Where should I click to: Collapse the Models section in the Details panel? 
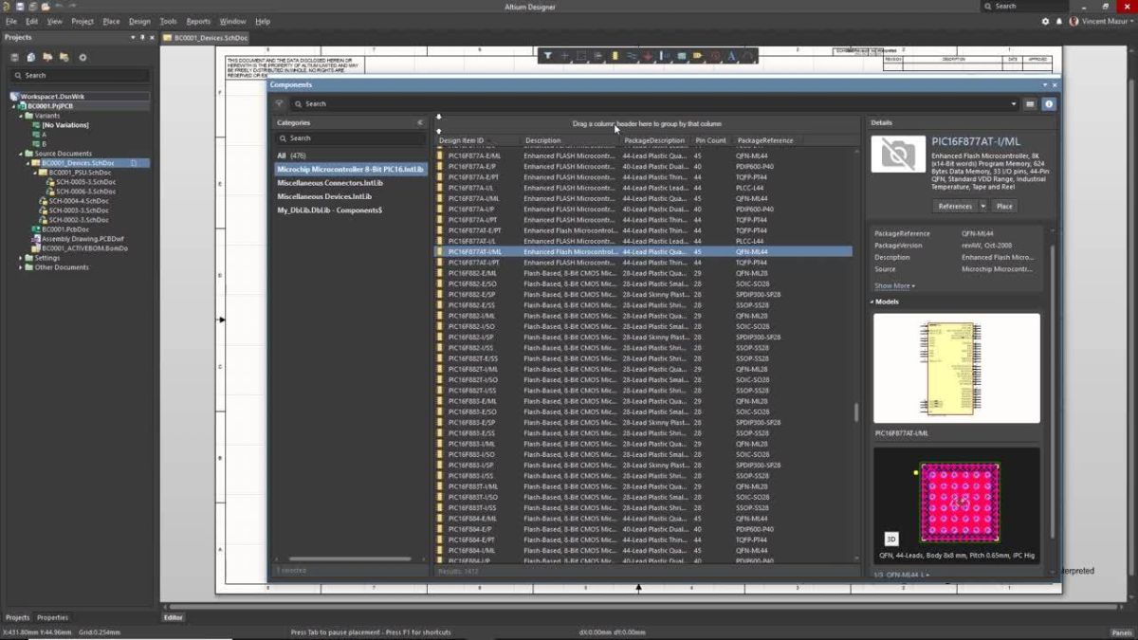(875, 302)
